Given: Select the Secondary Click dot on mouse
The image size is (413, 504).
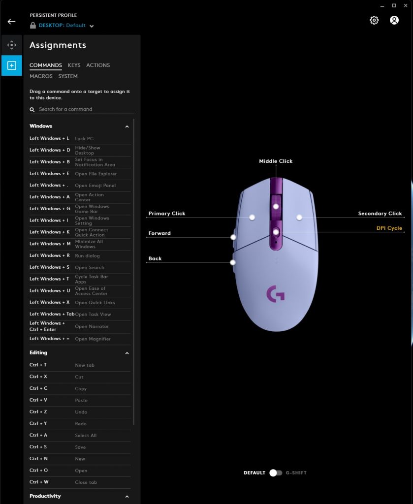Looking at the screenshot, I should [299, 218].
